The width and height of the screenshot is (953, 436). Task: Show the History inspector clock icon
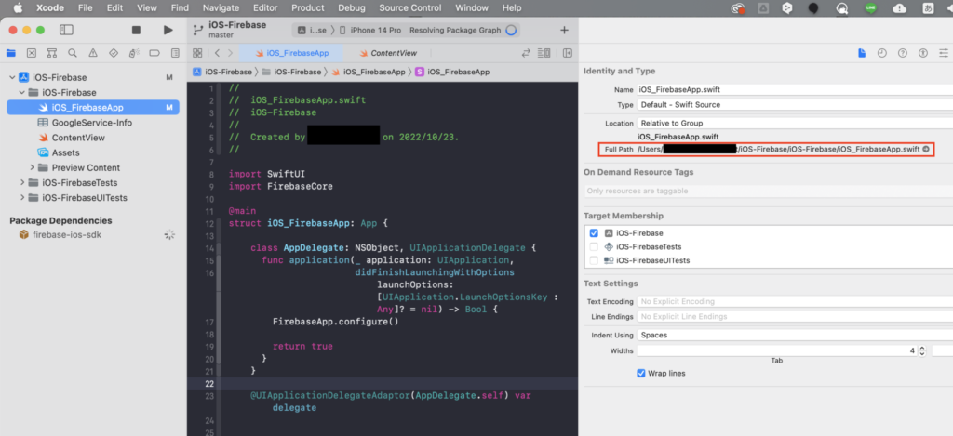coord(880,53)
